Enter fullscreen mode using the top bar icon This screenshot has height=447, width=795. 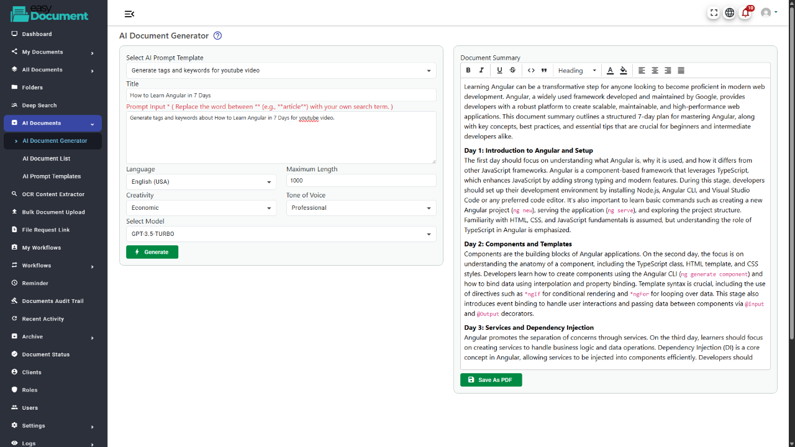714,13
